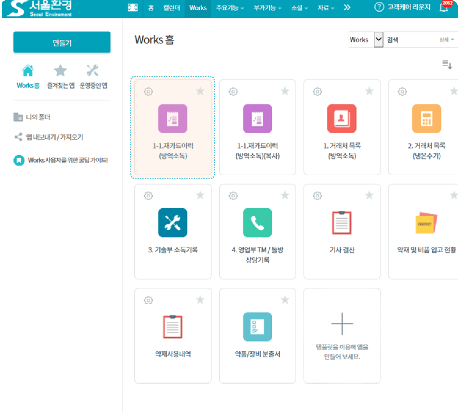Favorite the 1-1.재카드이력(방역소독) app star

click(x=200, y=91)
